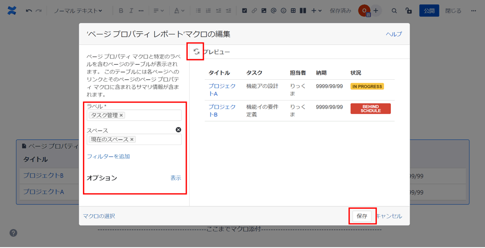Click the Confluence logo icon
The width and height of the screenshot is (485, 248).
click(x=12, y=11)
